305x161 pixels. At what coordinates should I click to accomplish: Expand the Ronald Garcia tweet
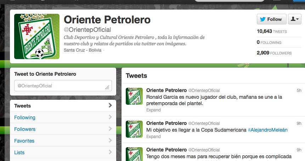(153, 110)
